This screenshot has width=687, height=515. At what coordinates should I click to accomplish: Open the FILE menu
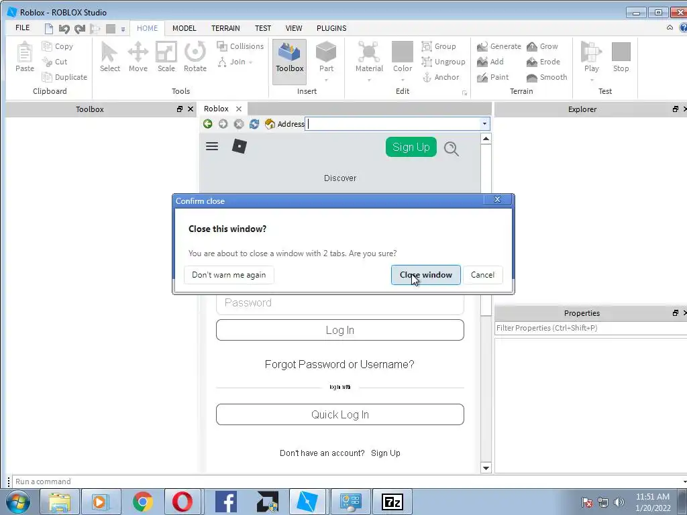click(22, 27)
